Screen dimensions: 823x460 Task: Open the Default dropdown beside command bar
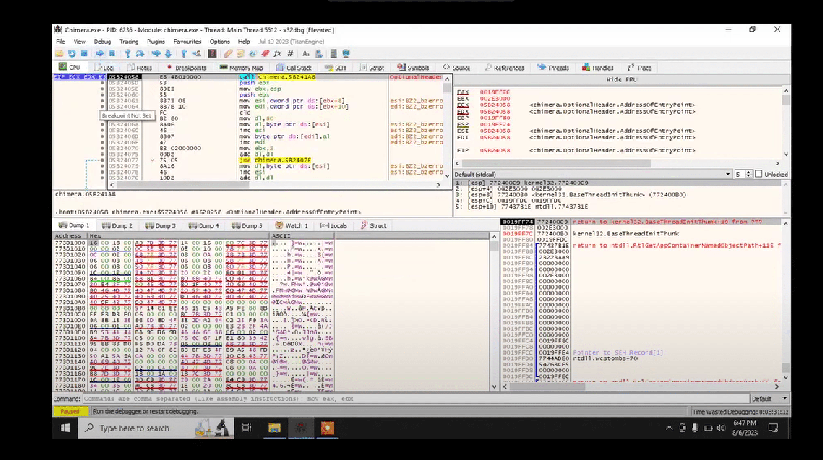pos(769,399)
